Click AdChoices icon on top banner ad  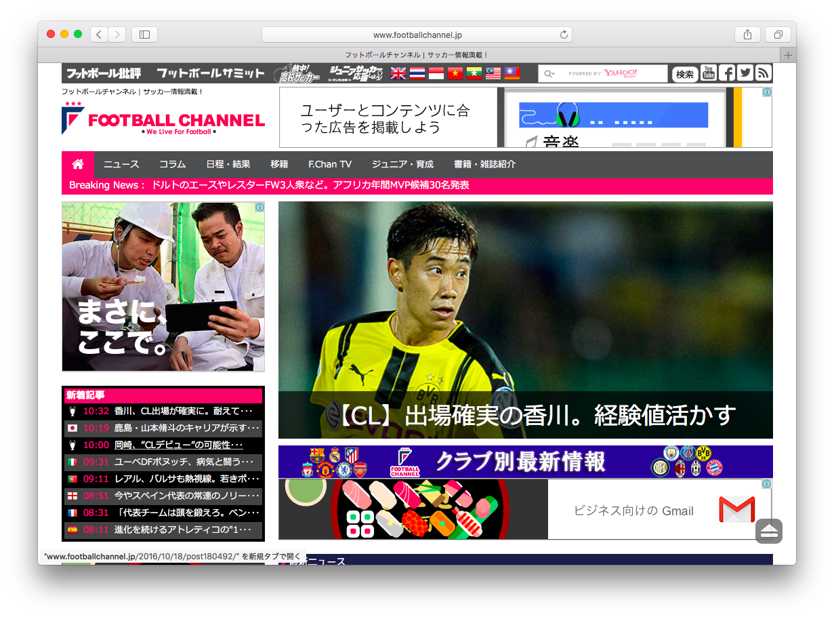767,92
